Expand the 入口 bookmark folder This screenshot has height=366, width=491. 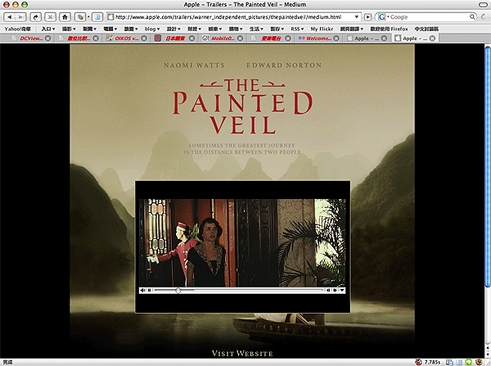point(48,29)
